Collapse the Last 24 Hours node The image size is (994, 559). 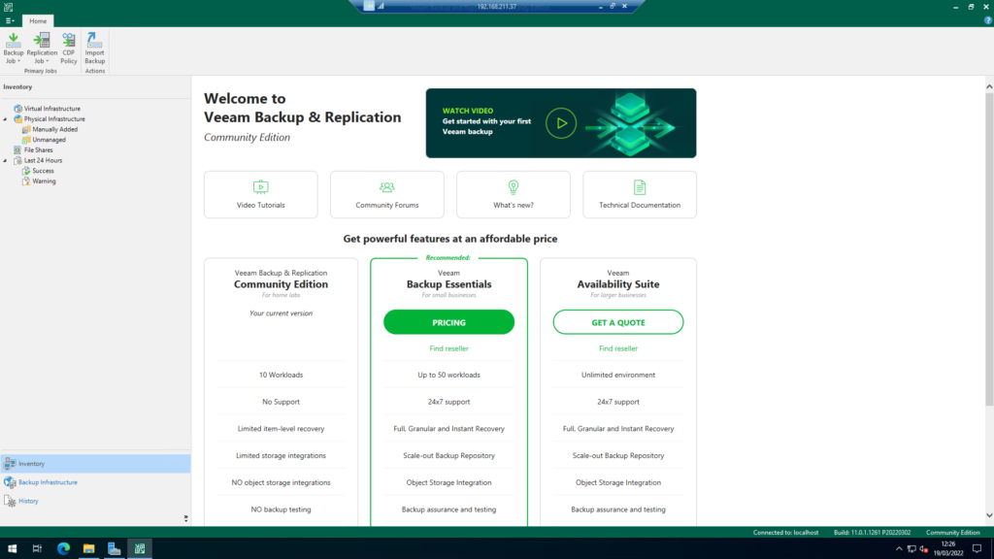tap(6, 160)
